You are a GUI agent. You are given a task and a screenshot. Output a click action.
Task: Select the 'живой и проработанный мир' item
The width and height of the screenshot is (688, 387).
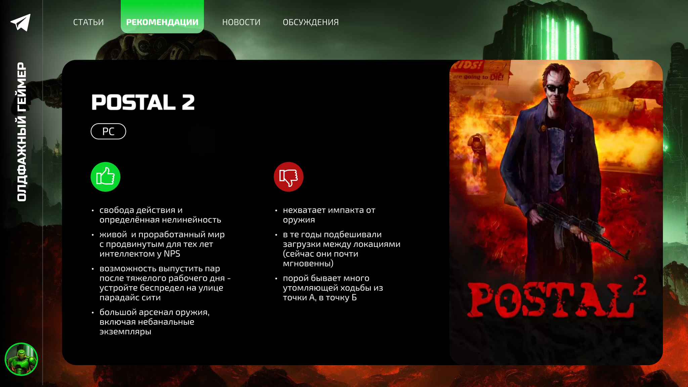pyautogui.click(x=162, y=244)
